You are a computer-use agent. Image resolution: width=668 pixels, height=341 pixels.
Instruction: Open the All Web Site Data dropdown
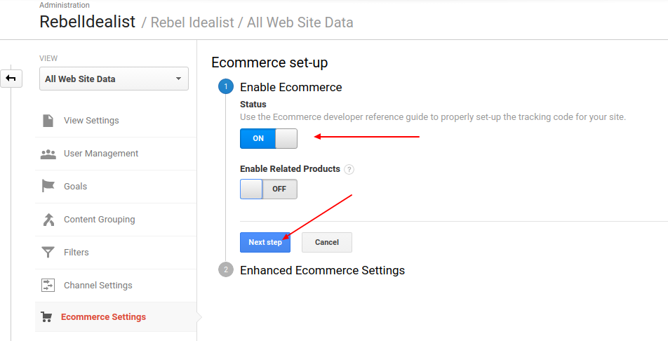114,79
